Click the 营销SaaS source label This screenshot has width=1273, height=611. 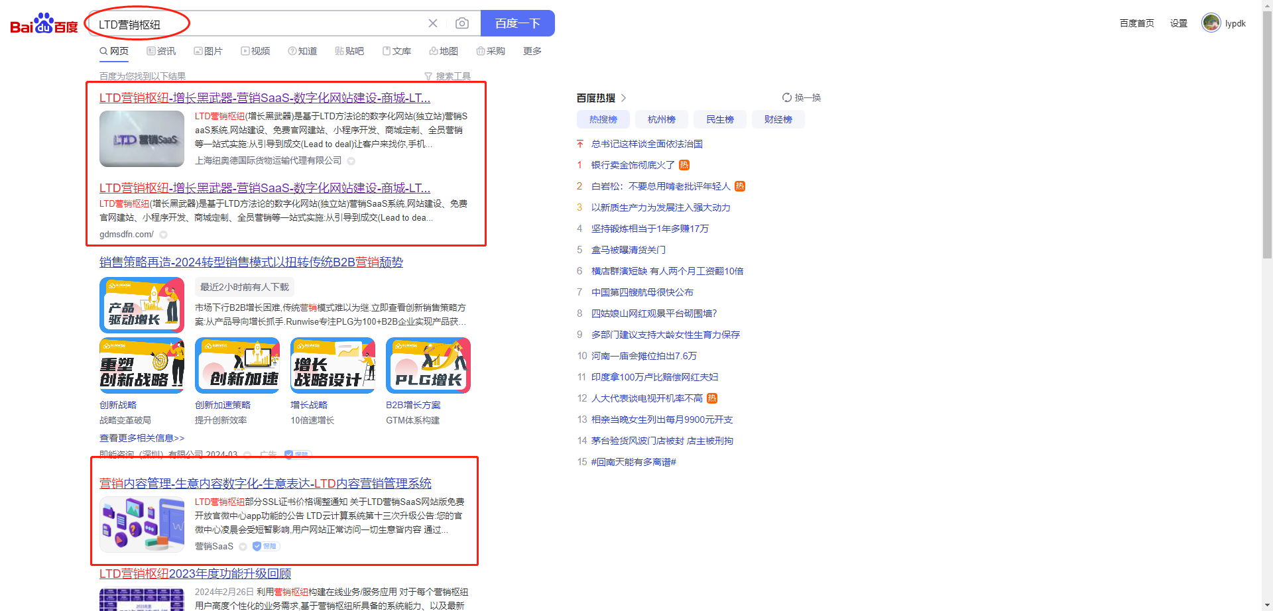(x=214, y=547)
